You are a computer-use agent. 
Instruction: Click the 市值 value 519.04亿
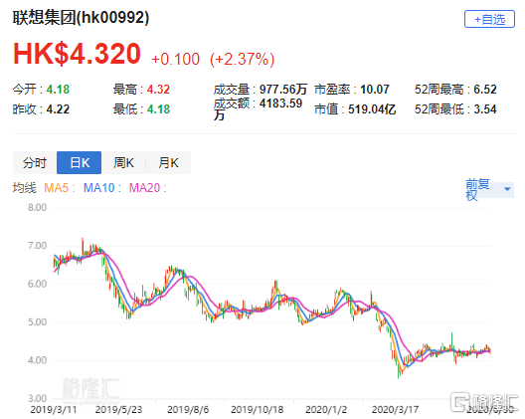tap(372, 109)
